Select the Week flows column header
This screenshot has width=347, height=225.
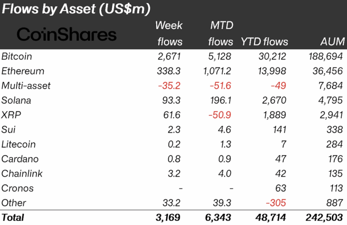(169, 33)
